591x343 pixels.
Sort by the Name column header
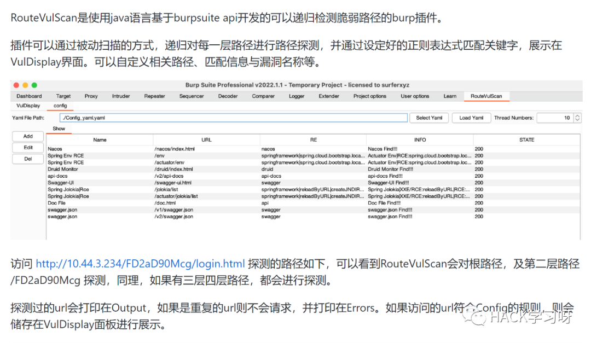tap(100, 140)
